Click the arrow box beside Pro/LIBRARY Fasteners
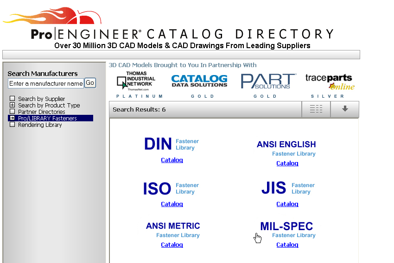Image resolution: width=394 pixels, height=263 pixels. 13,118
